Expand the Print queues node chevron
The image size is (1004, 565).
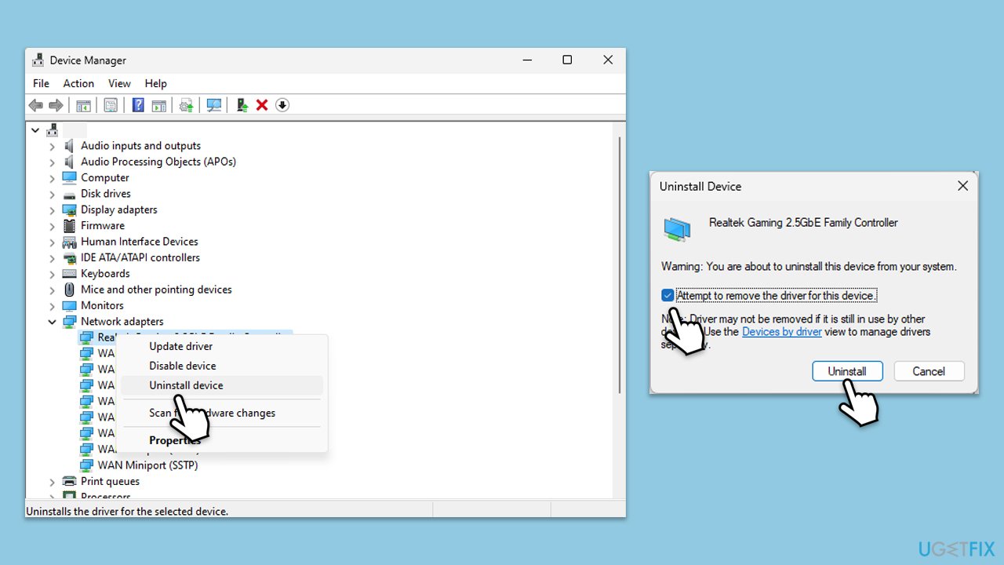[x=52, y=482]
